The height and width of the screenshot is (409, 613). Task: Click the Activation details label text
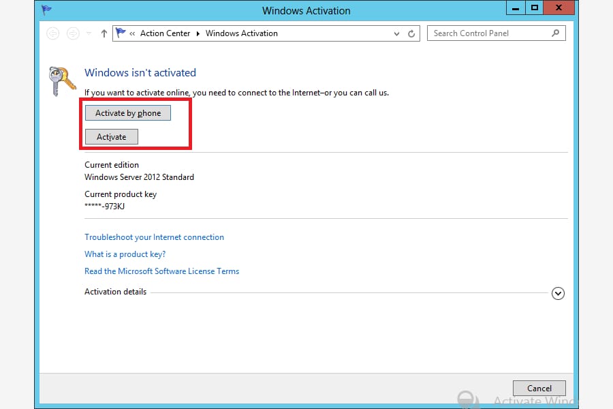115,292
